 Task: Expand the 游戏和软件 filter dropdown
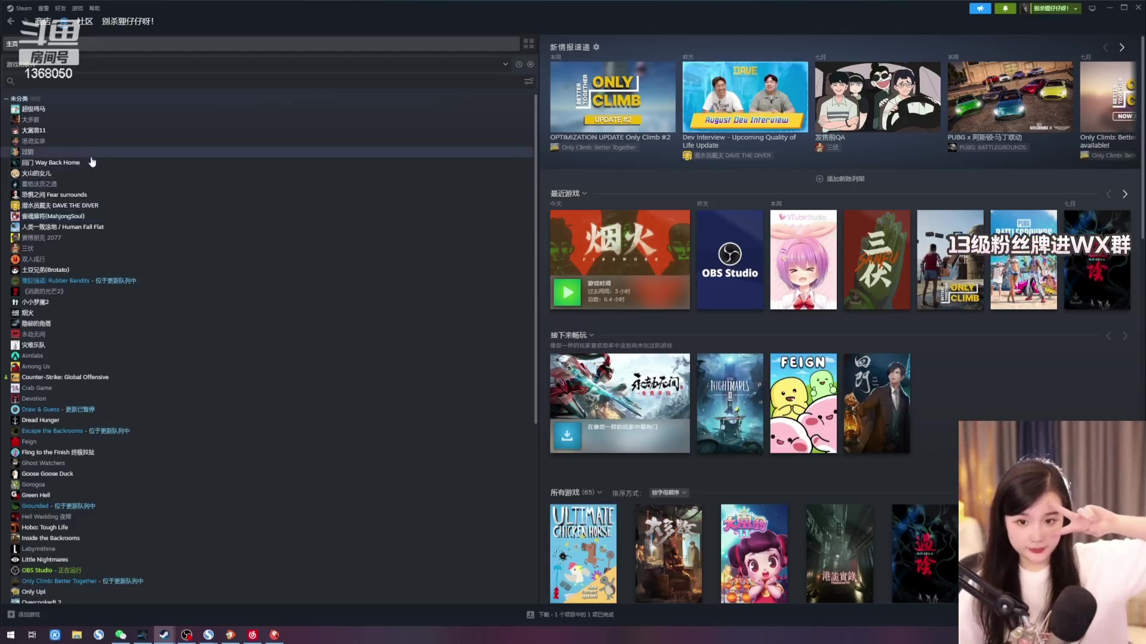[x=505, y=64]
